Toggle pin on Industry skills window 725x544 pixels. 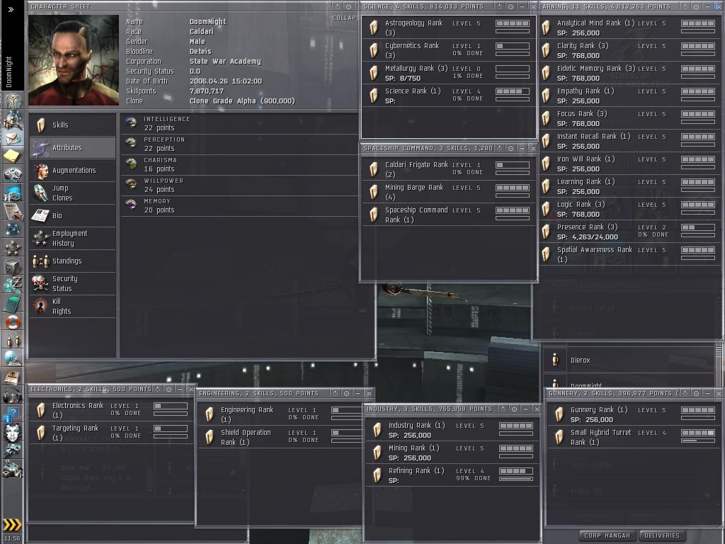503,409
